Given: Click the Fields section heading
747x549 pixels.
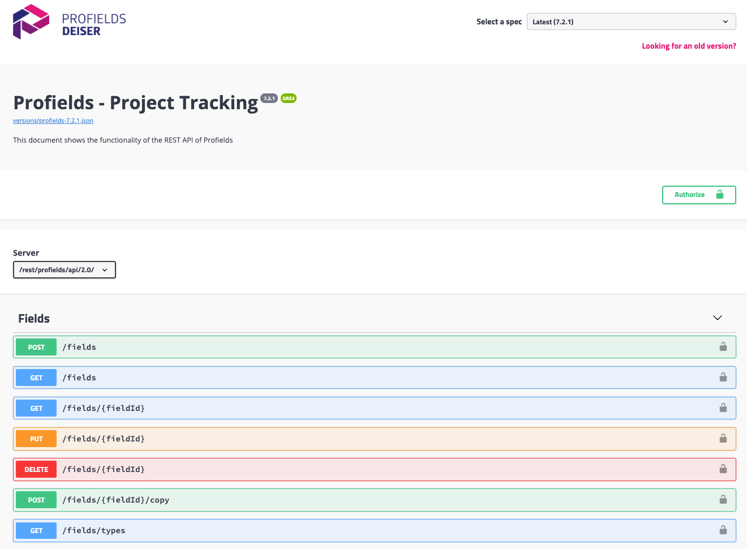Looking at the screenshot, I should coord(34,319).
